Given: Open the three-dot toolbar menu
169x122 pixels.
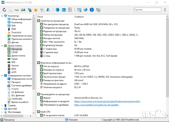Looking at the screenshot, I should pyautogui.click(x=165, y=10).
